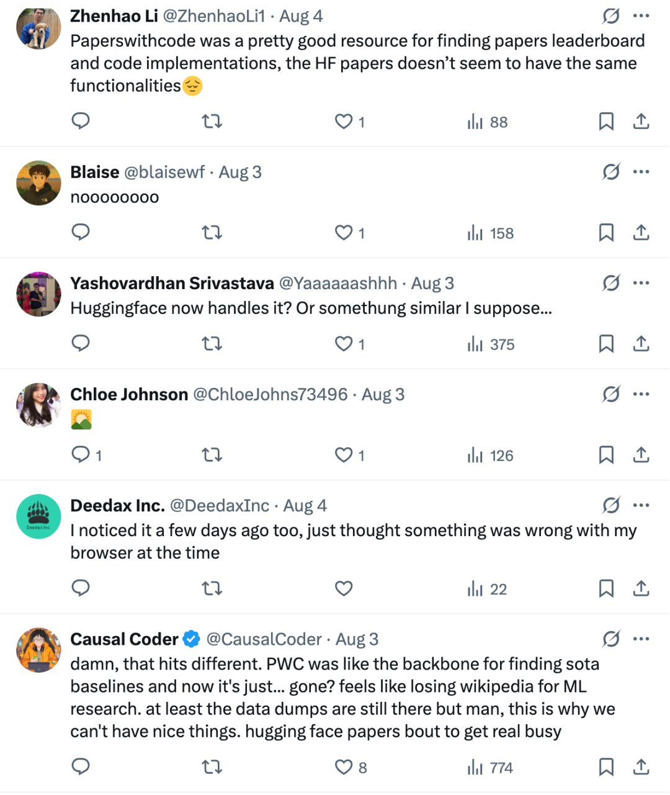Open three-dot menu on Causal Coder's tweet
Screen dimensions: 670x795
(x=641, y=639)
